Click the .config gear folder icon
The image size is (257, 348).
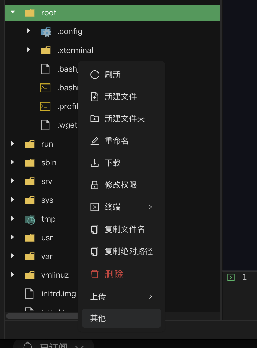coord(46,32)
